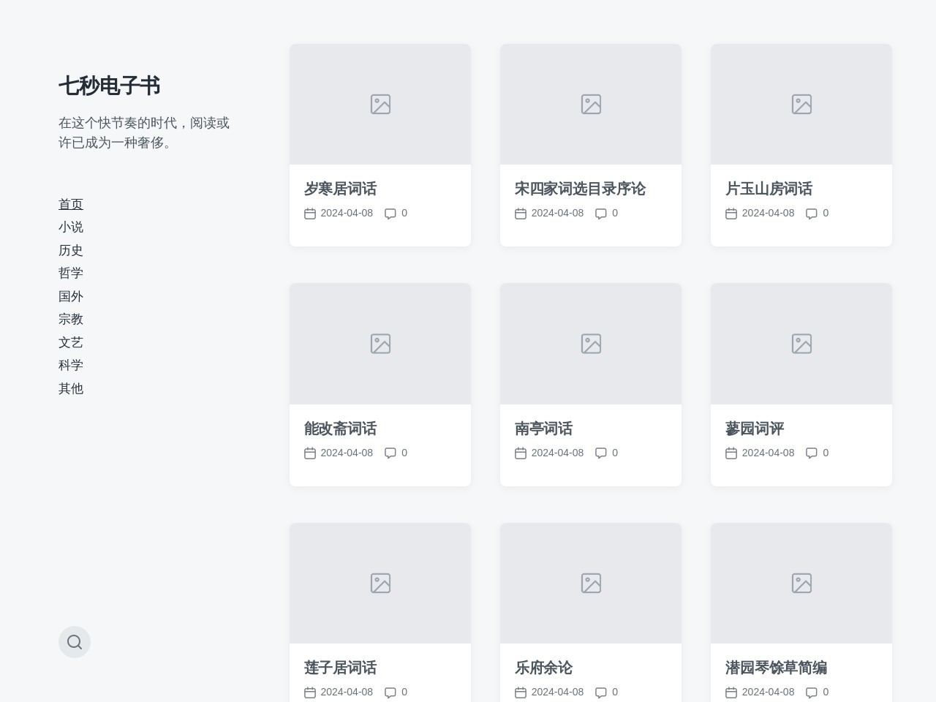936x702 pixels.
Task: Click the comment bubble icon on 宋四家词选目录序论
Action: coord(602,213)
